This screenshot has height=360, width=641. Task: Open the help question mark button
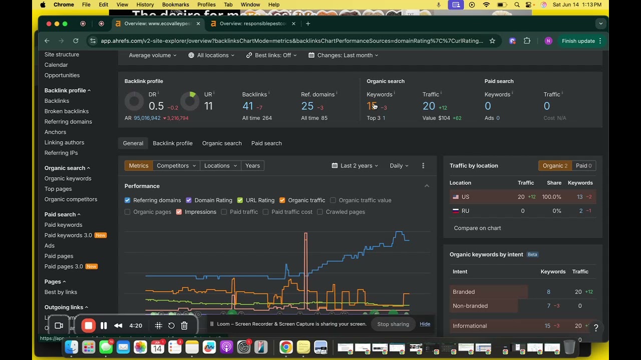[596, 328]
